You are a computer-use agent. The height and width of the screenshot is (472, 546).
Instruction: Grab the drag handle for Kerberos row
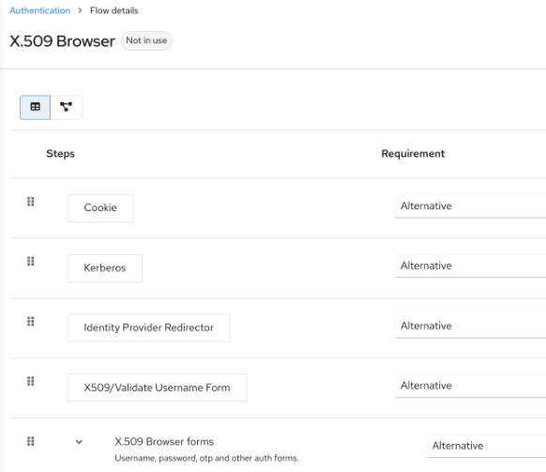(31, 261)
